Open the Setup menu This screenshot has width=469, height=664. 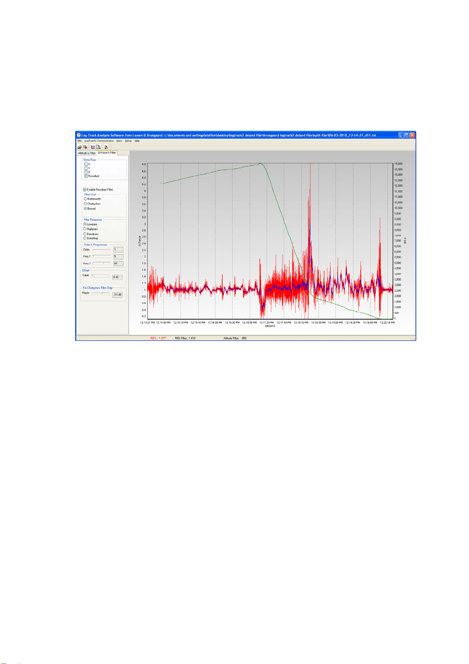pos(128,141)
